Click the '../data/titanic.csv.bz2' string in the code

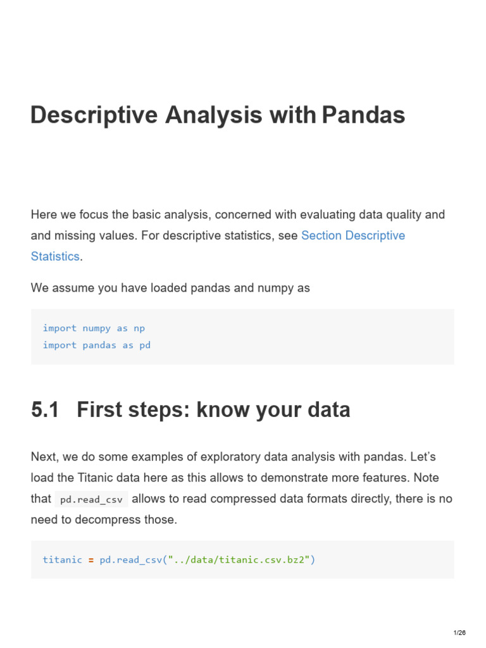[240, 559]
